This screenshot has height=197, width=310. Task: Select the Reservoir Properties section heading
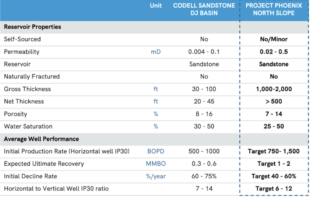33,27
